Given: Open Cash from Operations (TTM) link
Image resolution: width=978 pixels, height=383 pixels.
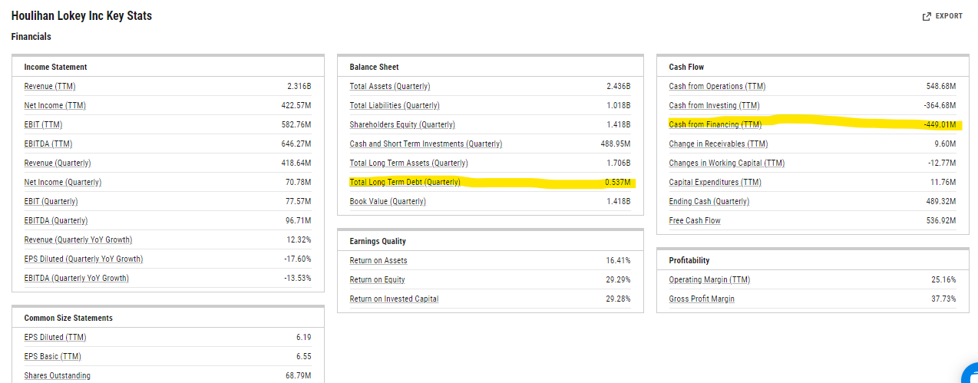Looking at the screenshot, I should pos(717,86).
